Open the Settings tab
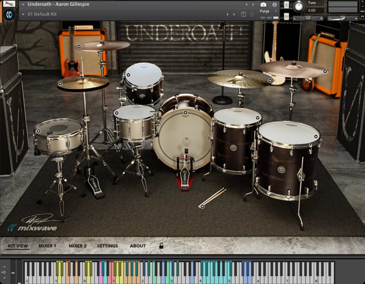 tap(107, 246)
